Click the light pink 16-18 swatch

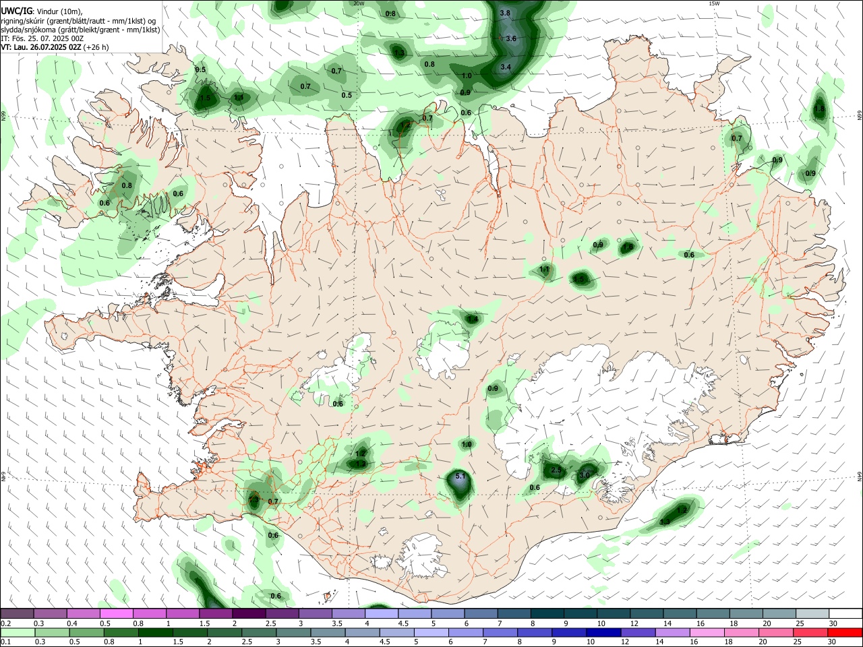coord(707,632)
